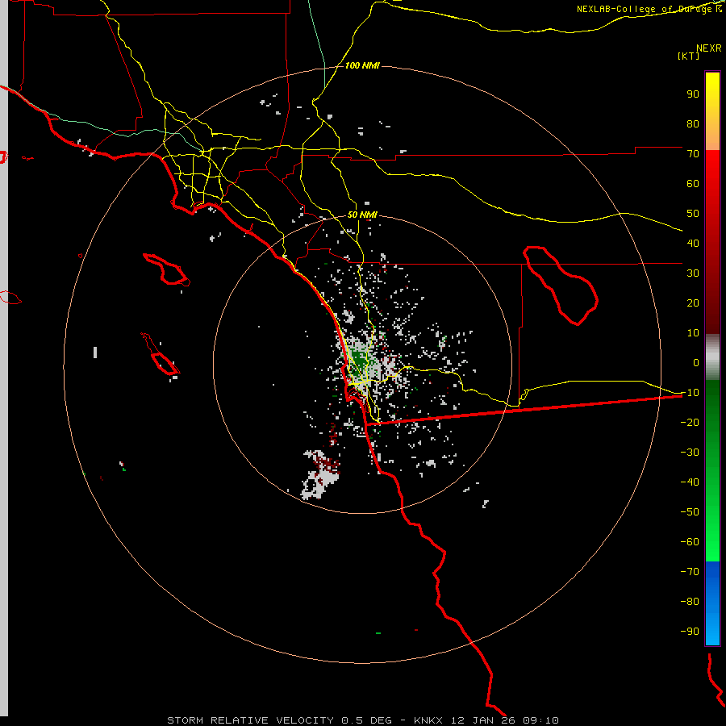Click the "NEXR" label above the color bar
The height and width of the screenshot is (726, 726).
[708, 48]
